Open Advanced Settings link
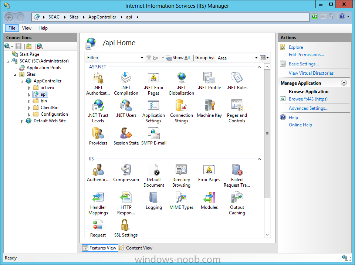The width and height of the screenshot is (355, 265). click(x=308, y=108)
